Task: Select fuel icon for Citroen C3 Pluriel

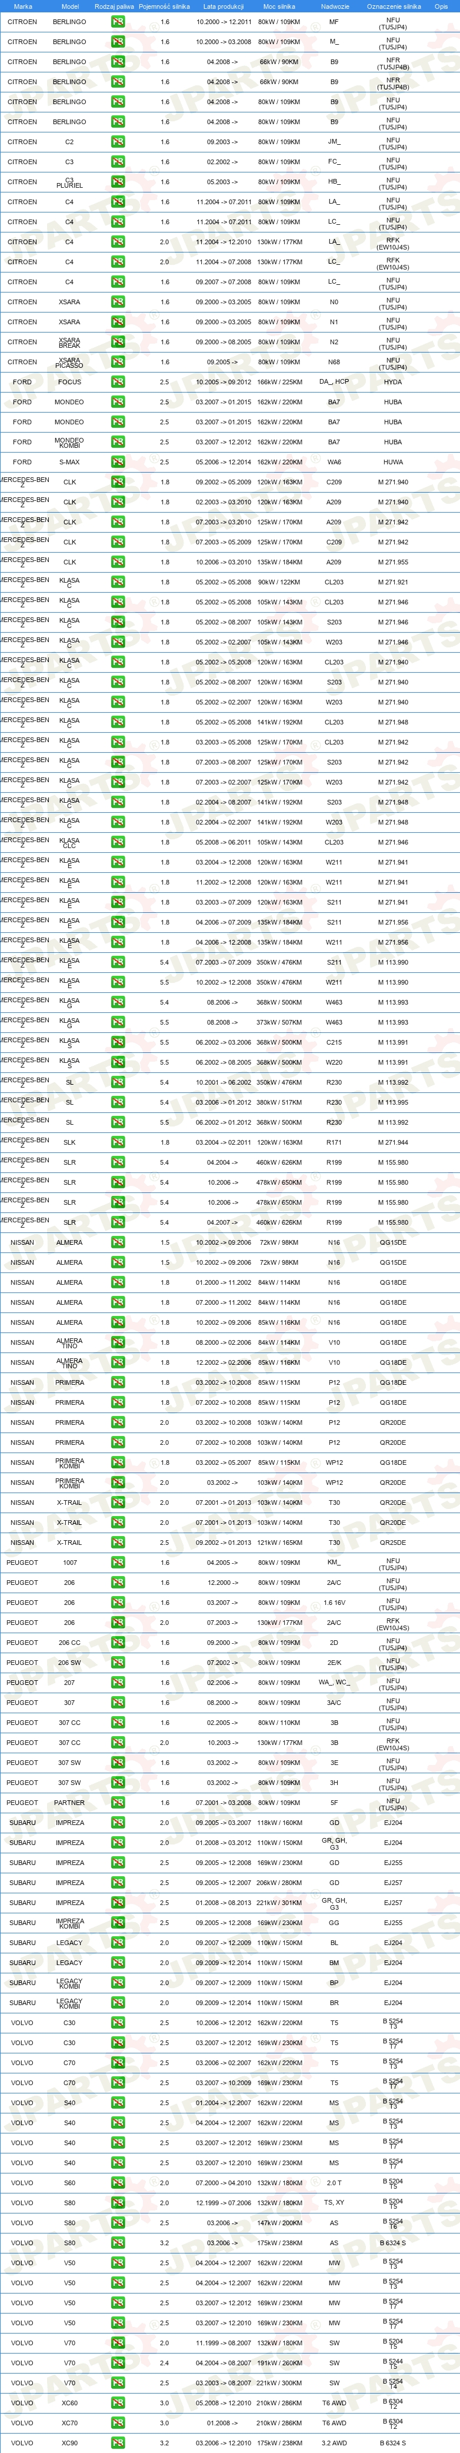Action: click(117, 182)
